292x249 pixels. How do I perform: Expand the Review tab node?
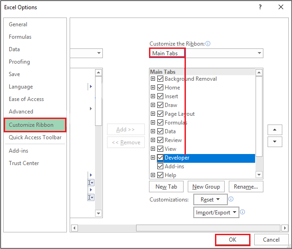pos(153,140)
